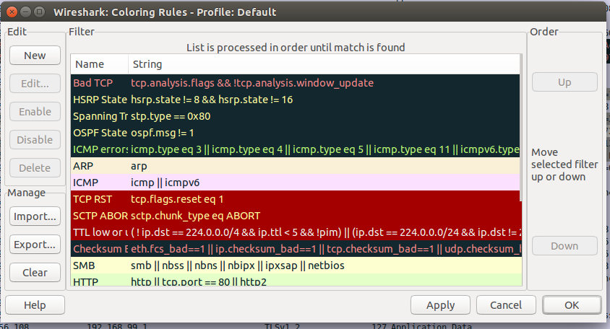Confirm with the OK button
Viewport: 610px width, 329px height.
click(572, 305)
